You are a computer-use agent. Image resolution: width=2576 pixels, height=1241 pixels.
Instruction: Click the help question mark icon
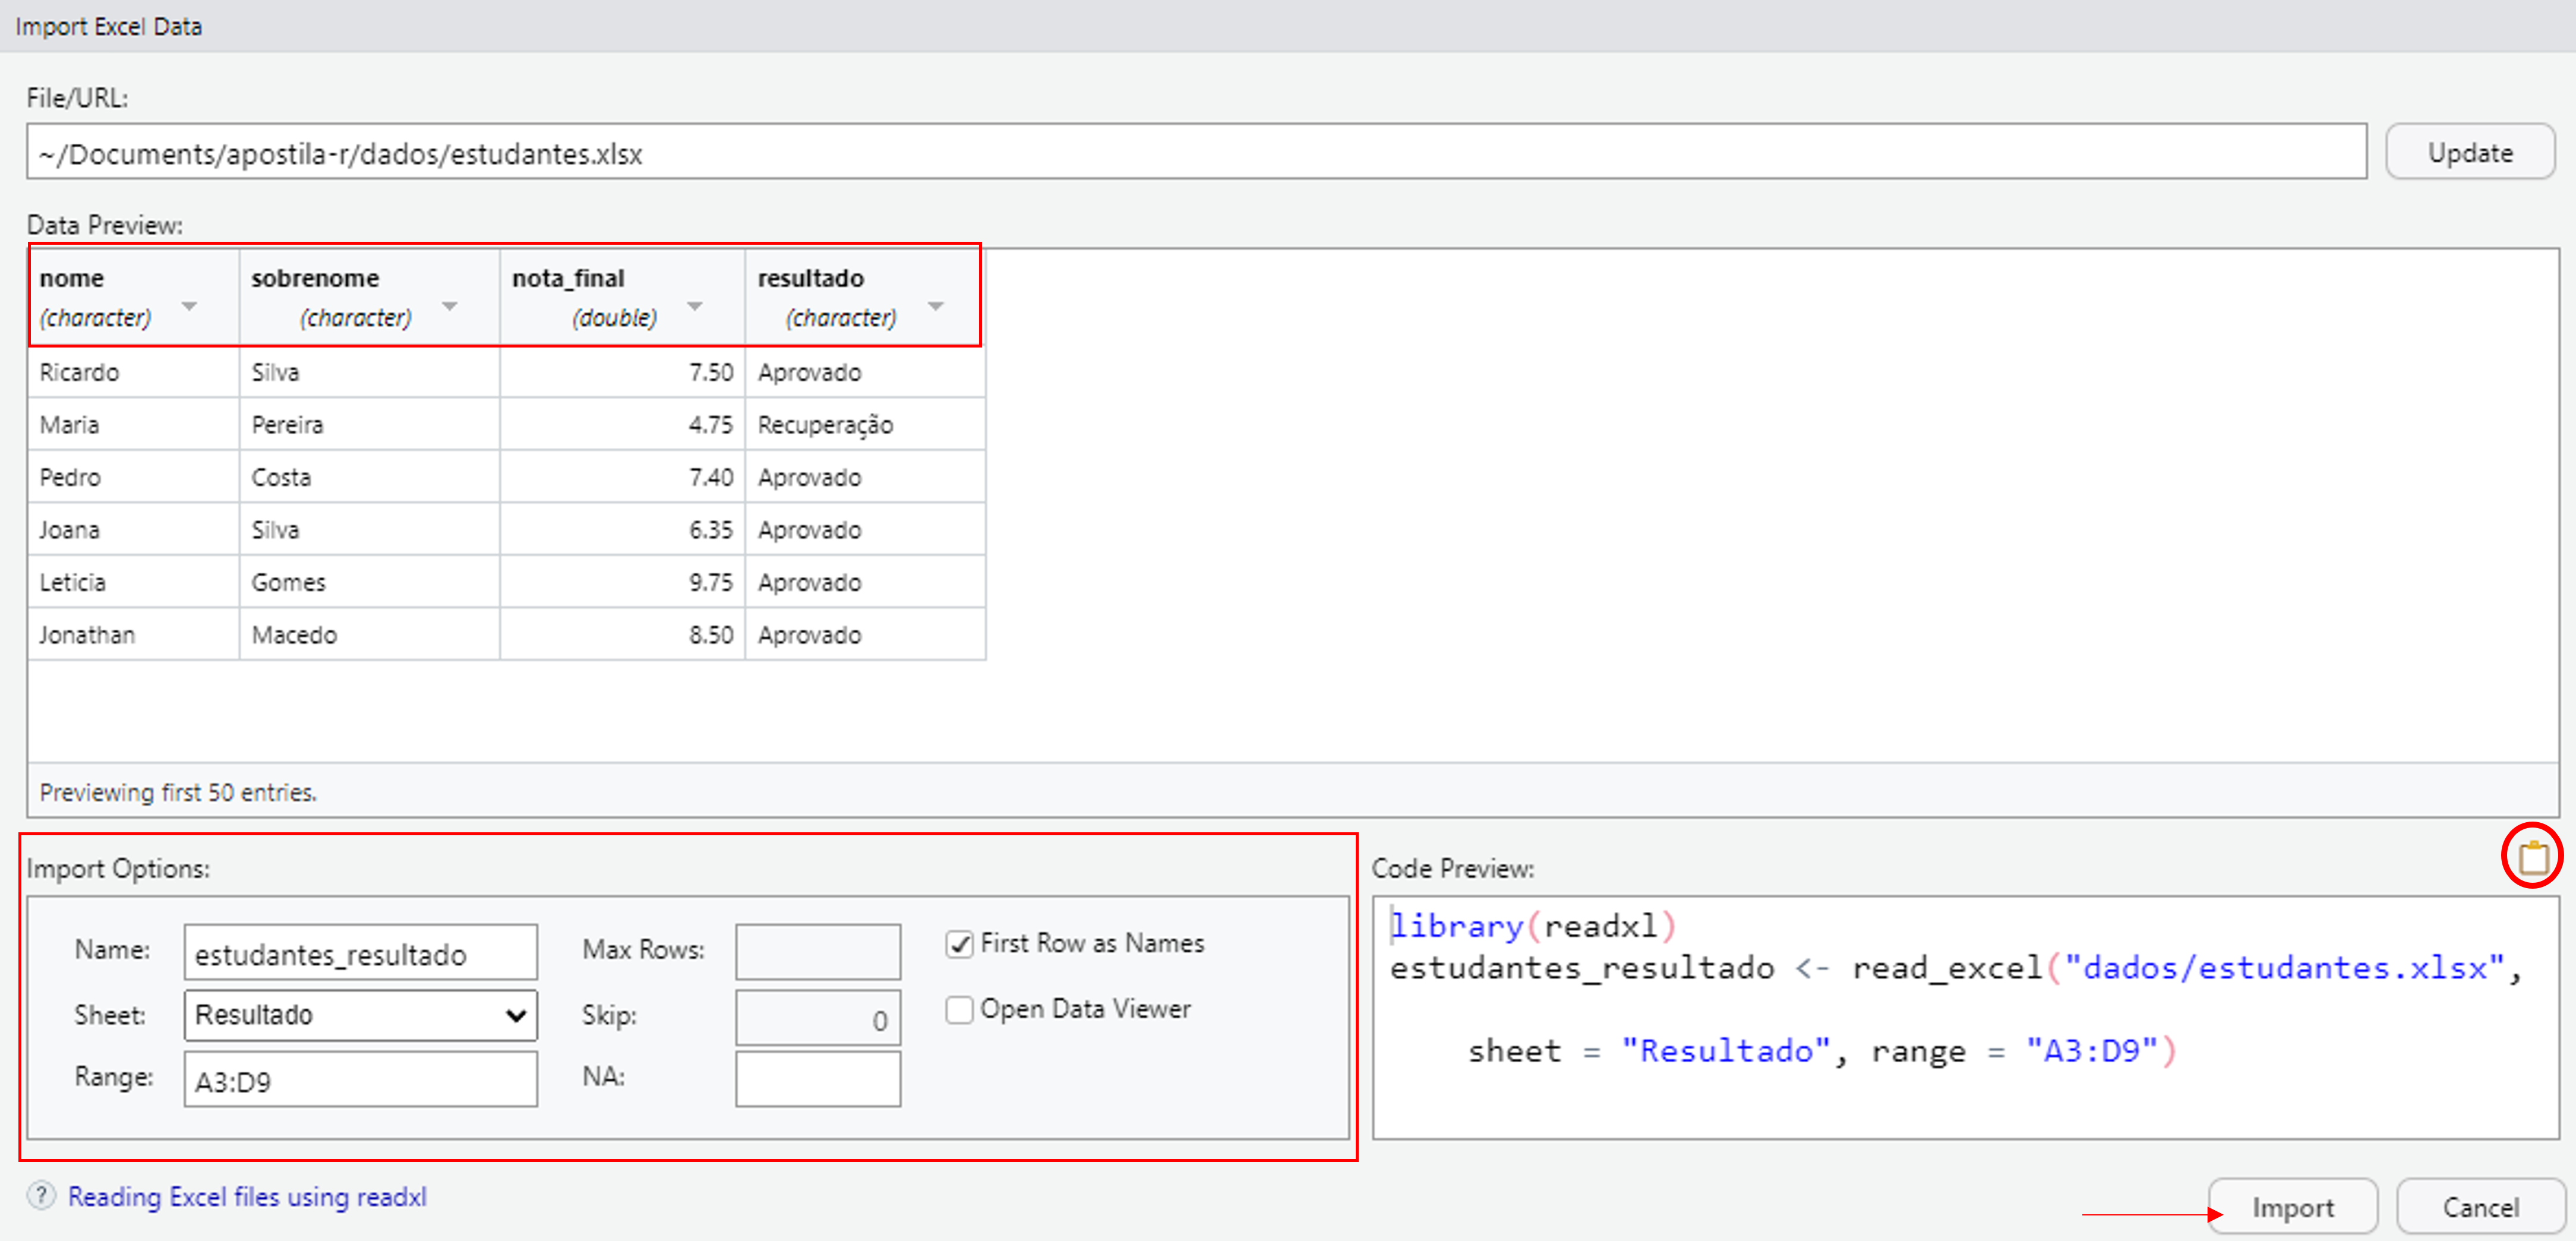click(x=41, y=1195)
